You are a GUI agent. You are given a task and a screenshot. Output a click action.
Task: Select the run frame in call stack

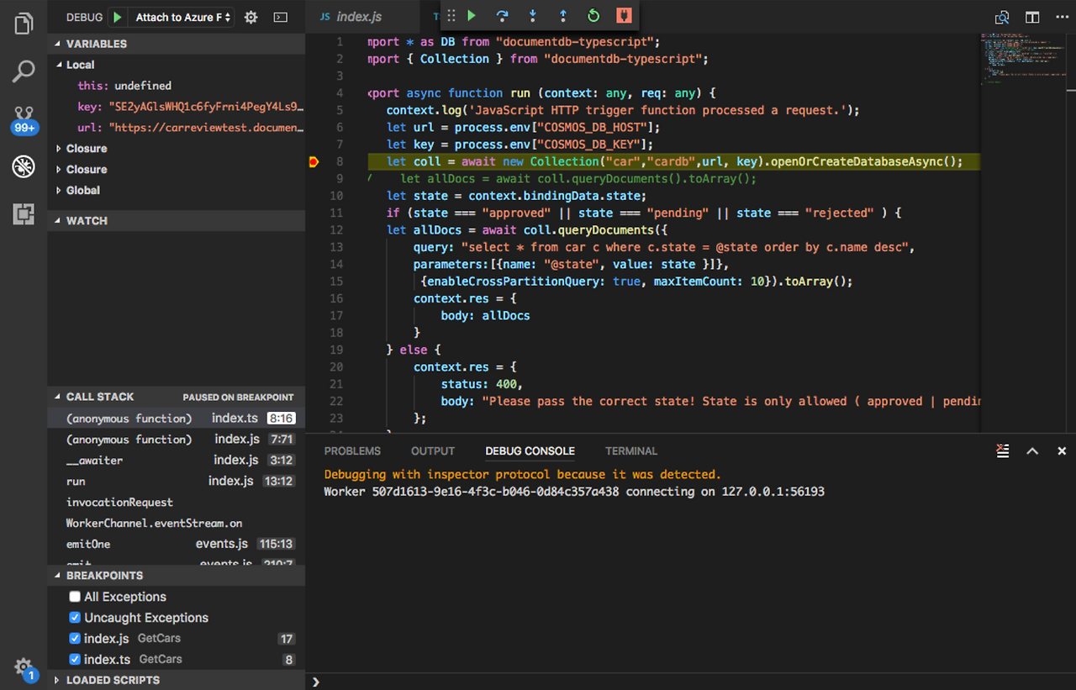coord(76,482)
